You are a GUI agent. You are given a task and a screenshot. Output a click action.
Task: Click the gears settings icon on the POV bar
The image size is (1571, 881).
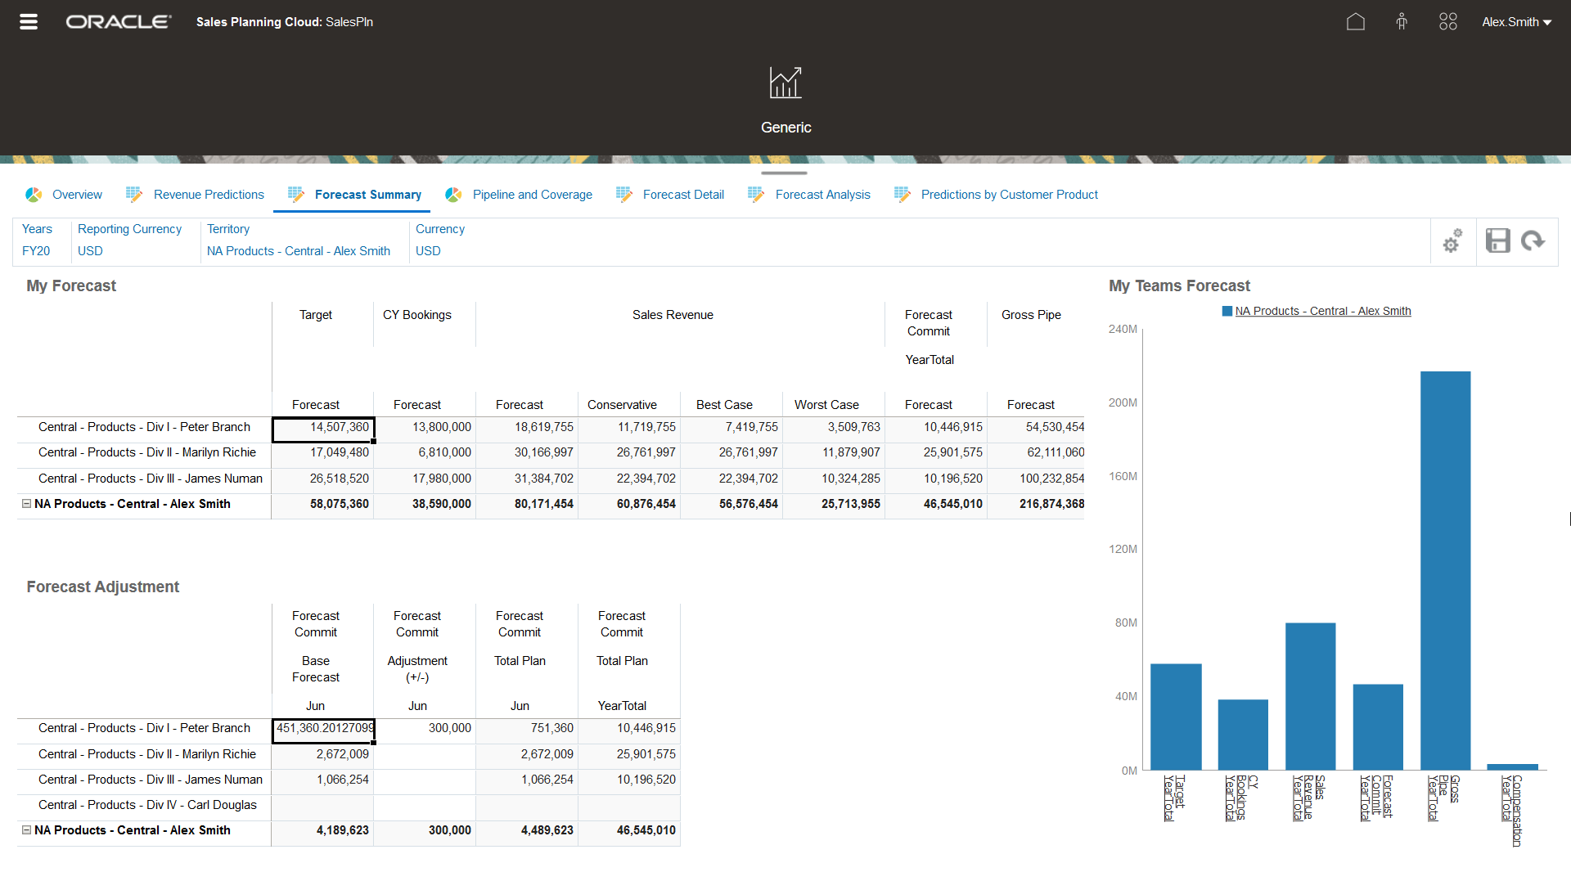[x=1452, y=240]
